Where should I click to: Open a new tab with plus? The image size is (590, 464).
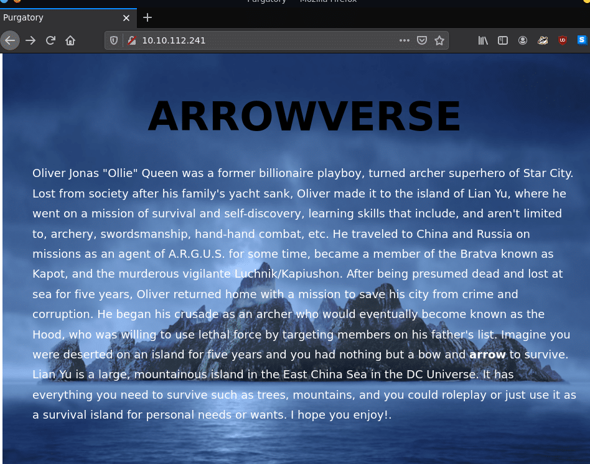pos(147,17)
